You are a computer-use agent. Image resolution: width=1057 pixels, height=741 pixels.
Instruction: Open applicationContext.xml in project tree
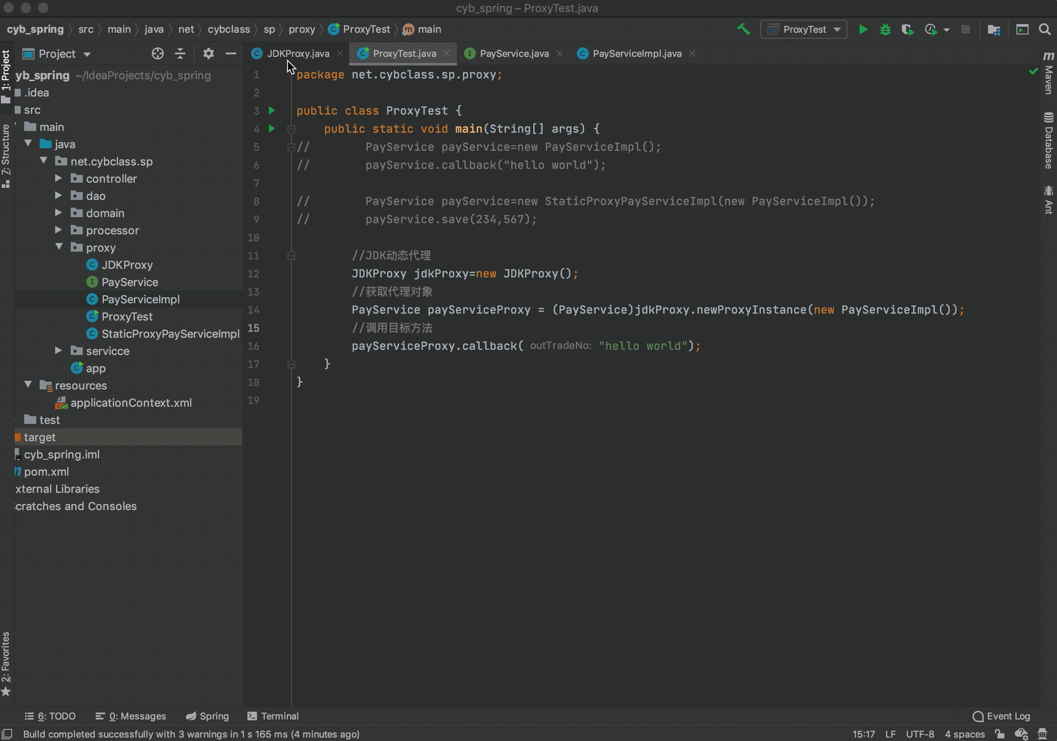coord(131,403)
